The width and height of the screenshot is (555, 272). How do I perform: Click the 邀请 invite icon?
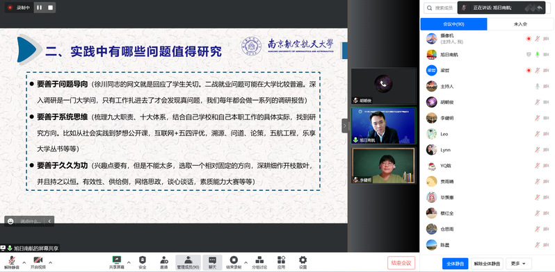click(x=164, y=260)
